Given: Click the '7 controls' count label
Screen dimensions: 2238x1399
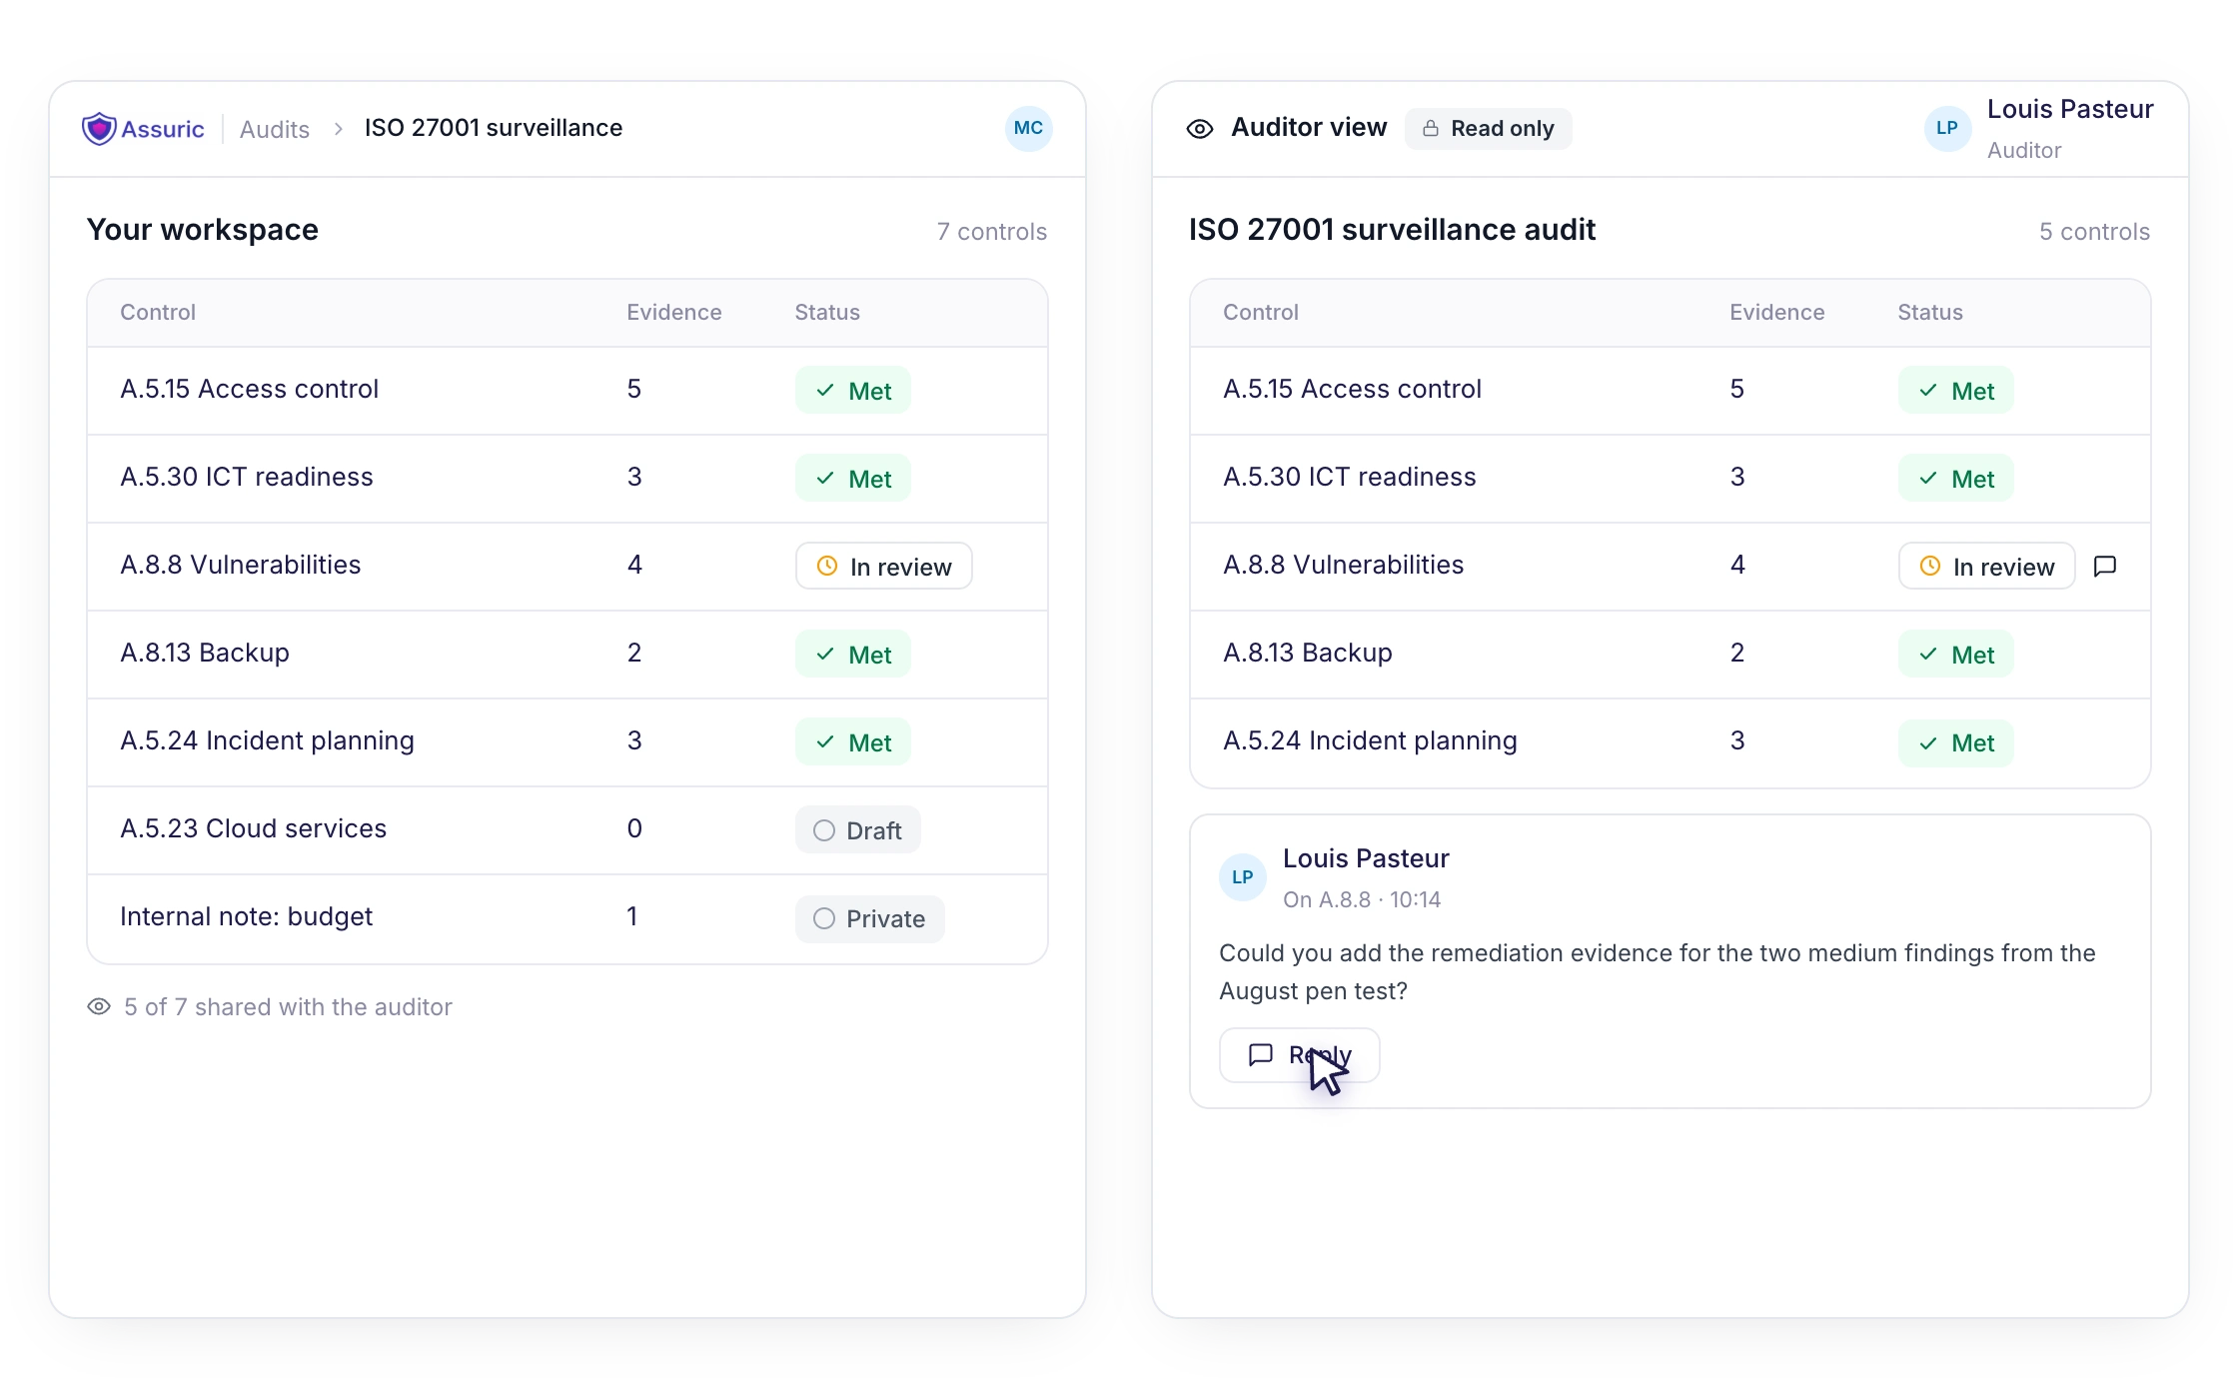Looking at the screenshot, I should [x=992, y=232].
